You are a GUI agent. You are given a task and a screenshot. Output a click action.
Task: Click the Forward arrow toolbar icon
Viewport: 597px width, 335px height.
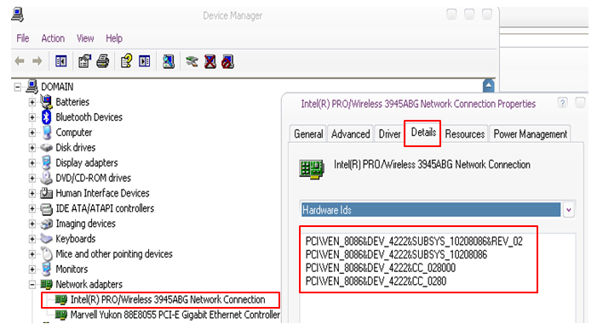37,61
